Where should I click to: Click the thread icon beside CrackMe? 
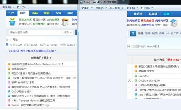pos(136,76)
